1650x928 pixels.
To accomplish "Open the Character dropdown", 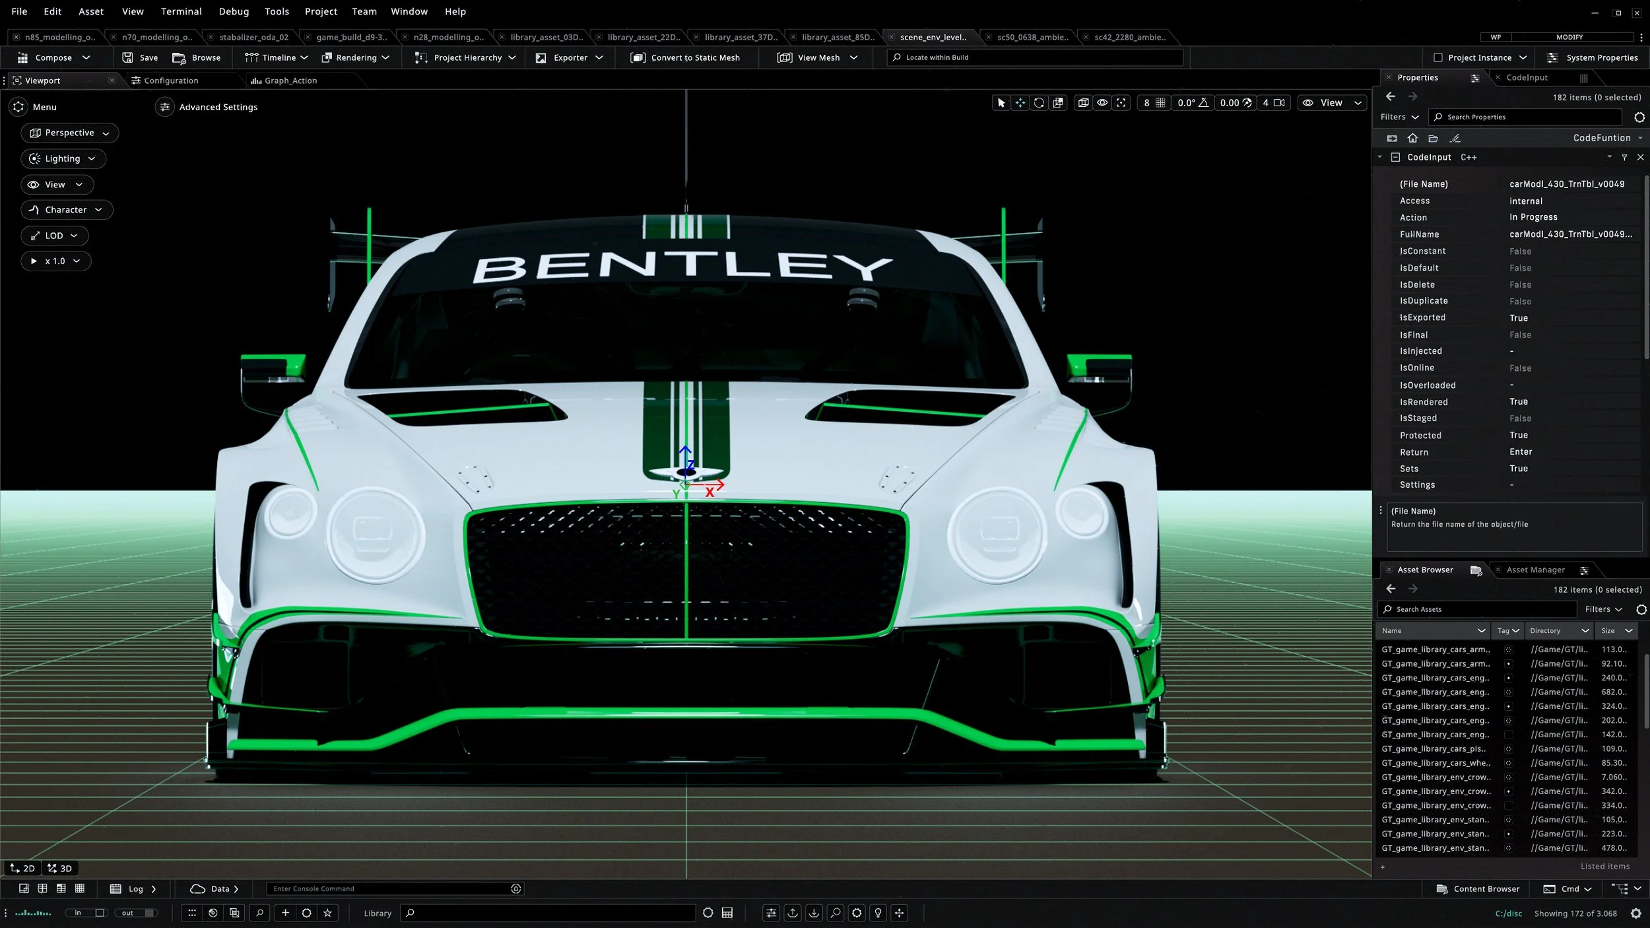I will (67, 210).
